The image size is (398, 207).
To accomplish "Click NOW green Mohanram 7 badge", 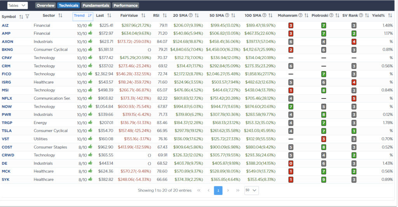I will [291, 107].
